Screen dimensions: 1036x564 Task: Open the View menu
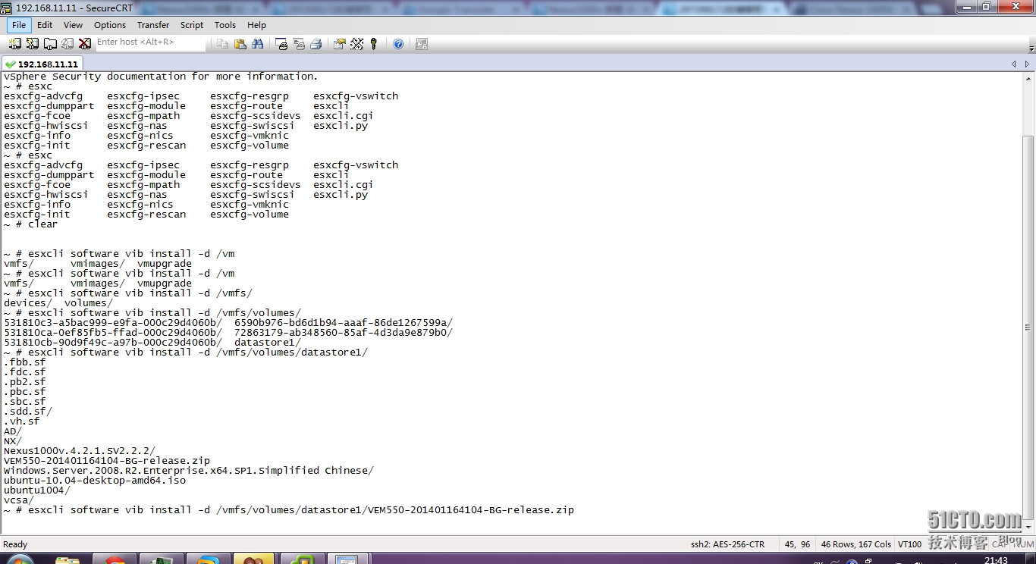[74, 25]
